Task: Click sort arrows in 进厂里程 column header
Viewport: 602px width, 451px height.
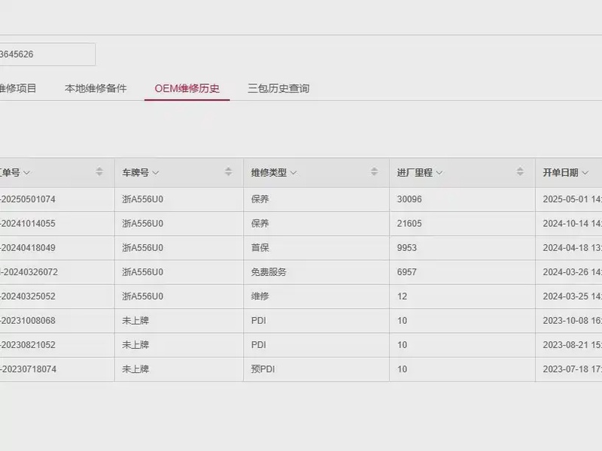Action: coord(520,172)
